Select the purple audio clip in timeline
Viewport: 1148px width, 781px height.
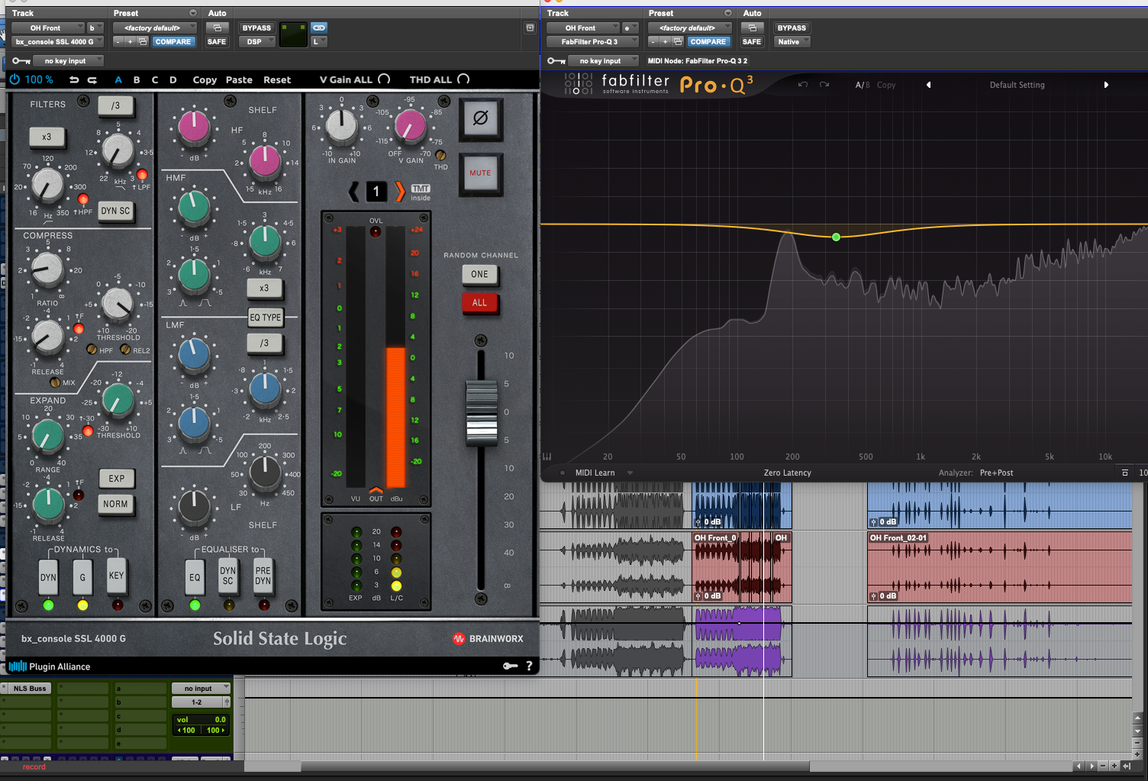tap(742, 641)
